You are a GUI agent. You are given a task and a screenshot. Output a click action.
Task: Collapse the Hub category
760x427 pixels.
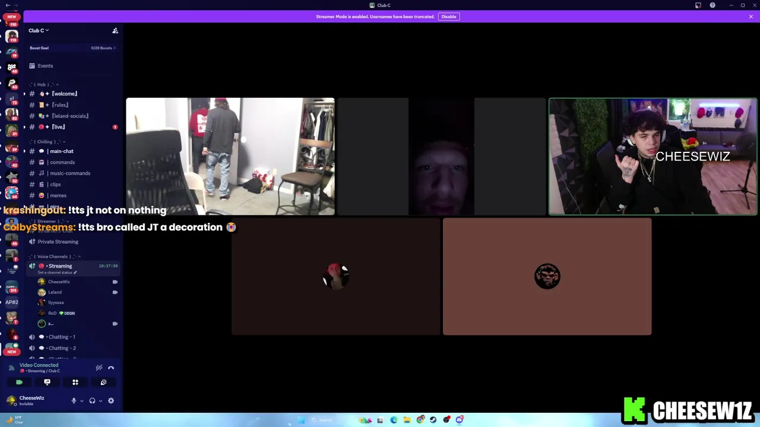[44, 84]
